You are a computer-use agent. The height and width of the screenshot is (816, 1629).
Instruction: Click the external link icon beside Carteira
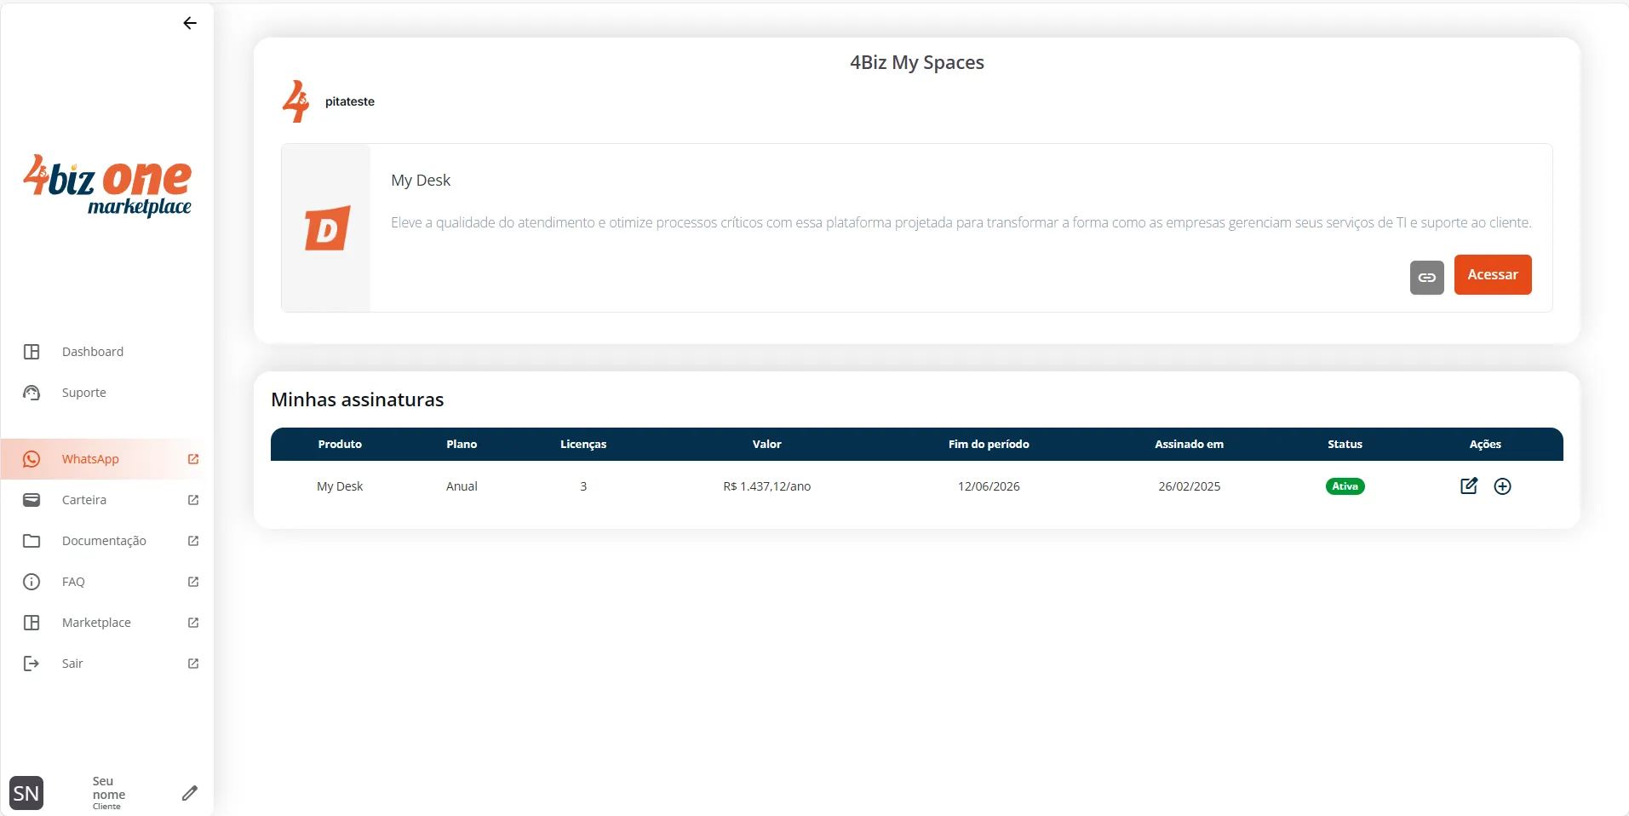[193, 500]
